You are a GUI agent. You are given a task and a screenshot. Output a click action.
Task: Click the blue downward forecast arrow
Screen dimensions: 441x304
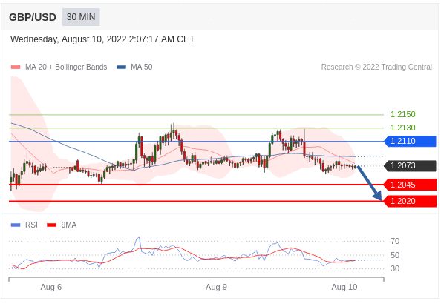[370, 183]
